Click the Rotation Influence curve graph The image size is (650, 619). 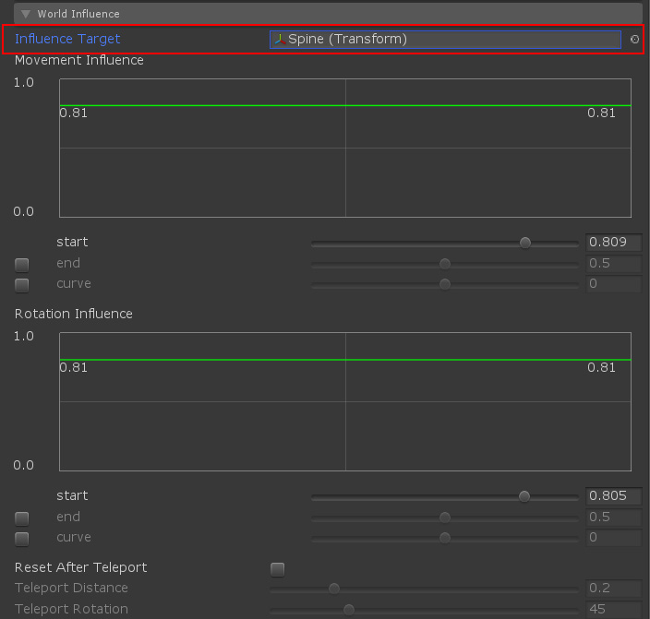click(345, 401)
